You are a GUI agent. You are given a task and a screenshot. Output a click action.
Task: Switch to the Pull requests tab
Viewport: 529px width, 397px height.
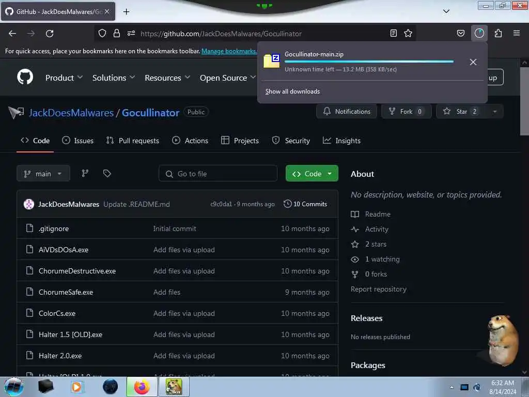click(133, 141)
